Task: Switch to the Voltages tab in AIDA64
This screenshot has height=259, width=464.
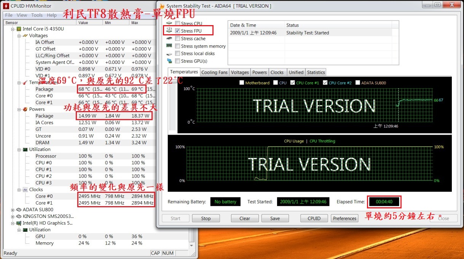Action: 240,72
